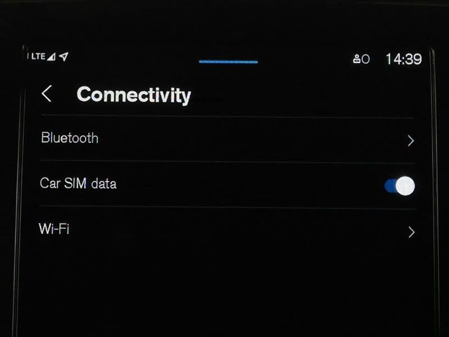Image resolution: width=449 pixels, height=337 pixels.
Task: Tap the circle beside the profile icon
Action: (x=366, y=59)
